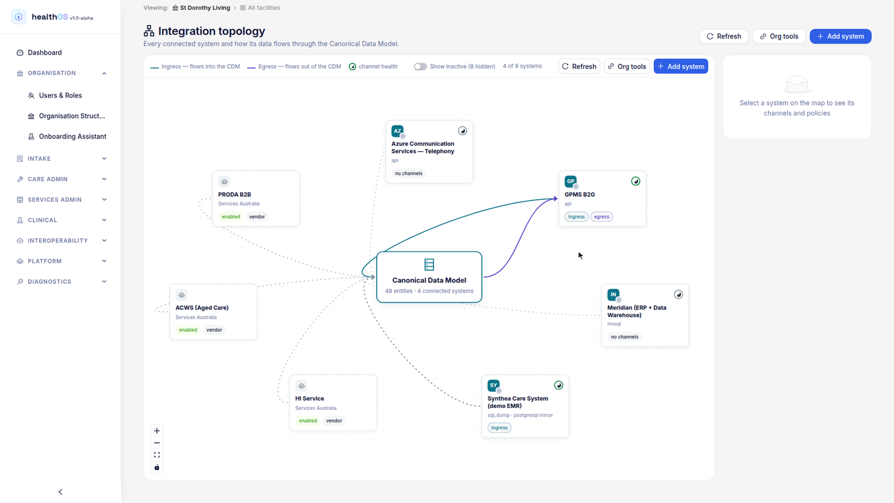Collapse the sidebar with the arrow
This screenshot has width=894, height=503.
click(60, 492)
